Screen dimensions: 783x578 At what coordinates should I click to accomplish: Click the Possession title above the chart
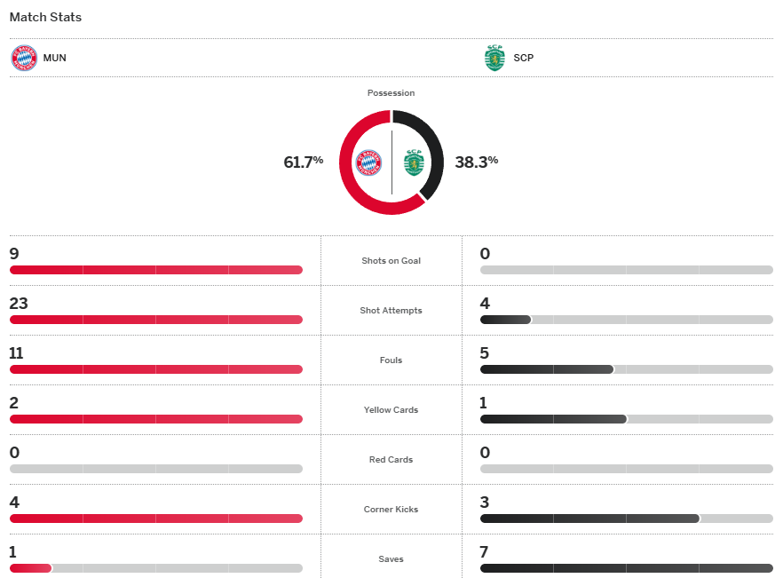[x=391, y=93]
